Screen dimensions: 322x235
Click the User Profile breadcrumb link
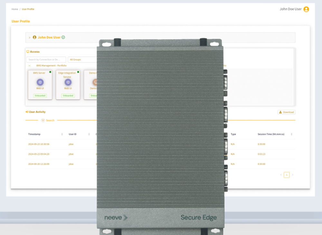point(28,9)
